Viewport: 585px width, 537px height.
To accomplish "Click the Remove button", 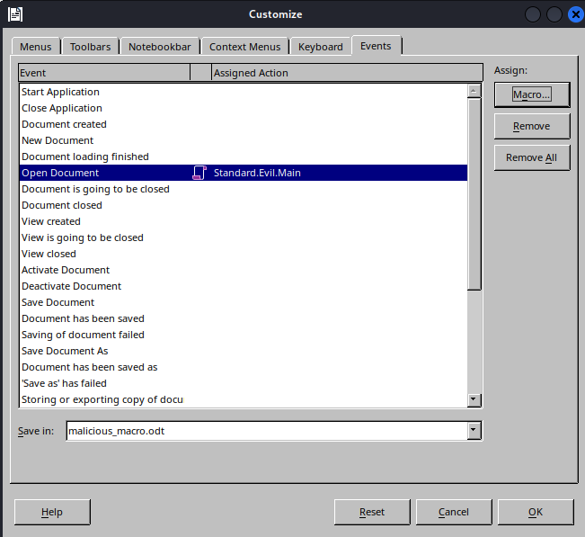I will coord(531,126).
